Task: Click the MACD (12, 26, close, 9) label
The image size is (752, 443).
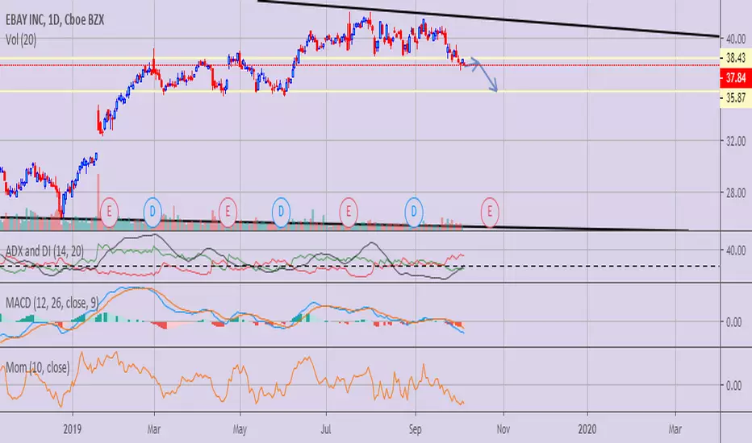Action: [x=52, y=303]
